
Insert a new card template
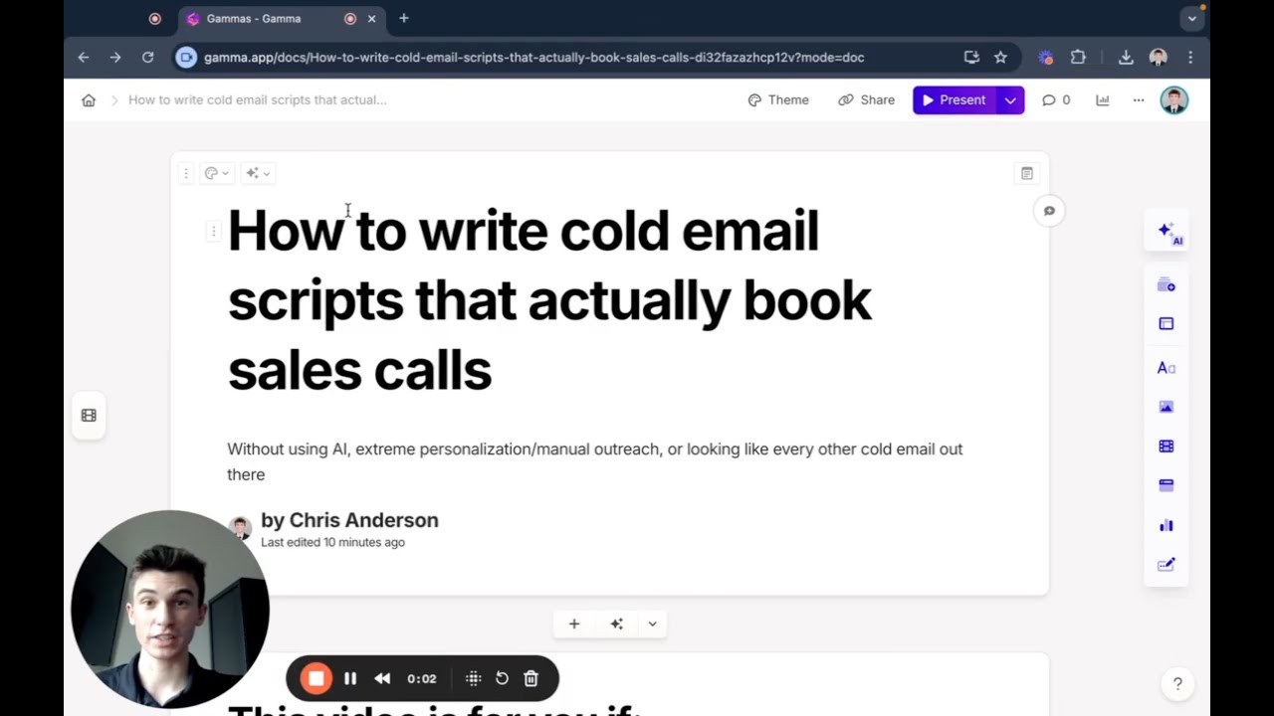1166,284
